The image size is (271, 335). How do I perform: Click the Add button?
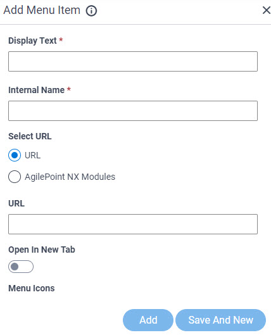tap(148, 320)
